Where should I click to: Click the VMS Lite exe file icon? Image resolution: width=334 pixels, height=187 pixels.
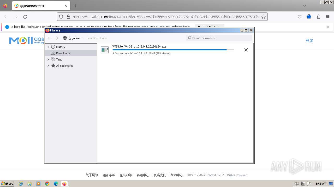[105, 50]
